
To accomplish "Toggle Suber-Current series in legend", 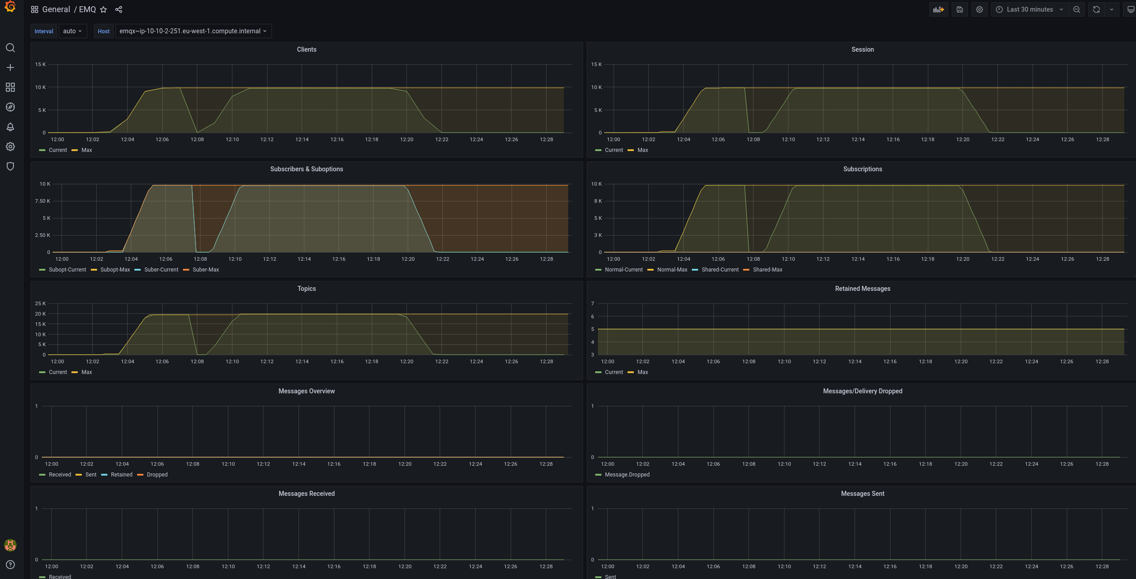I will tap(161, 270).
